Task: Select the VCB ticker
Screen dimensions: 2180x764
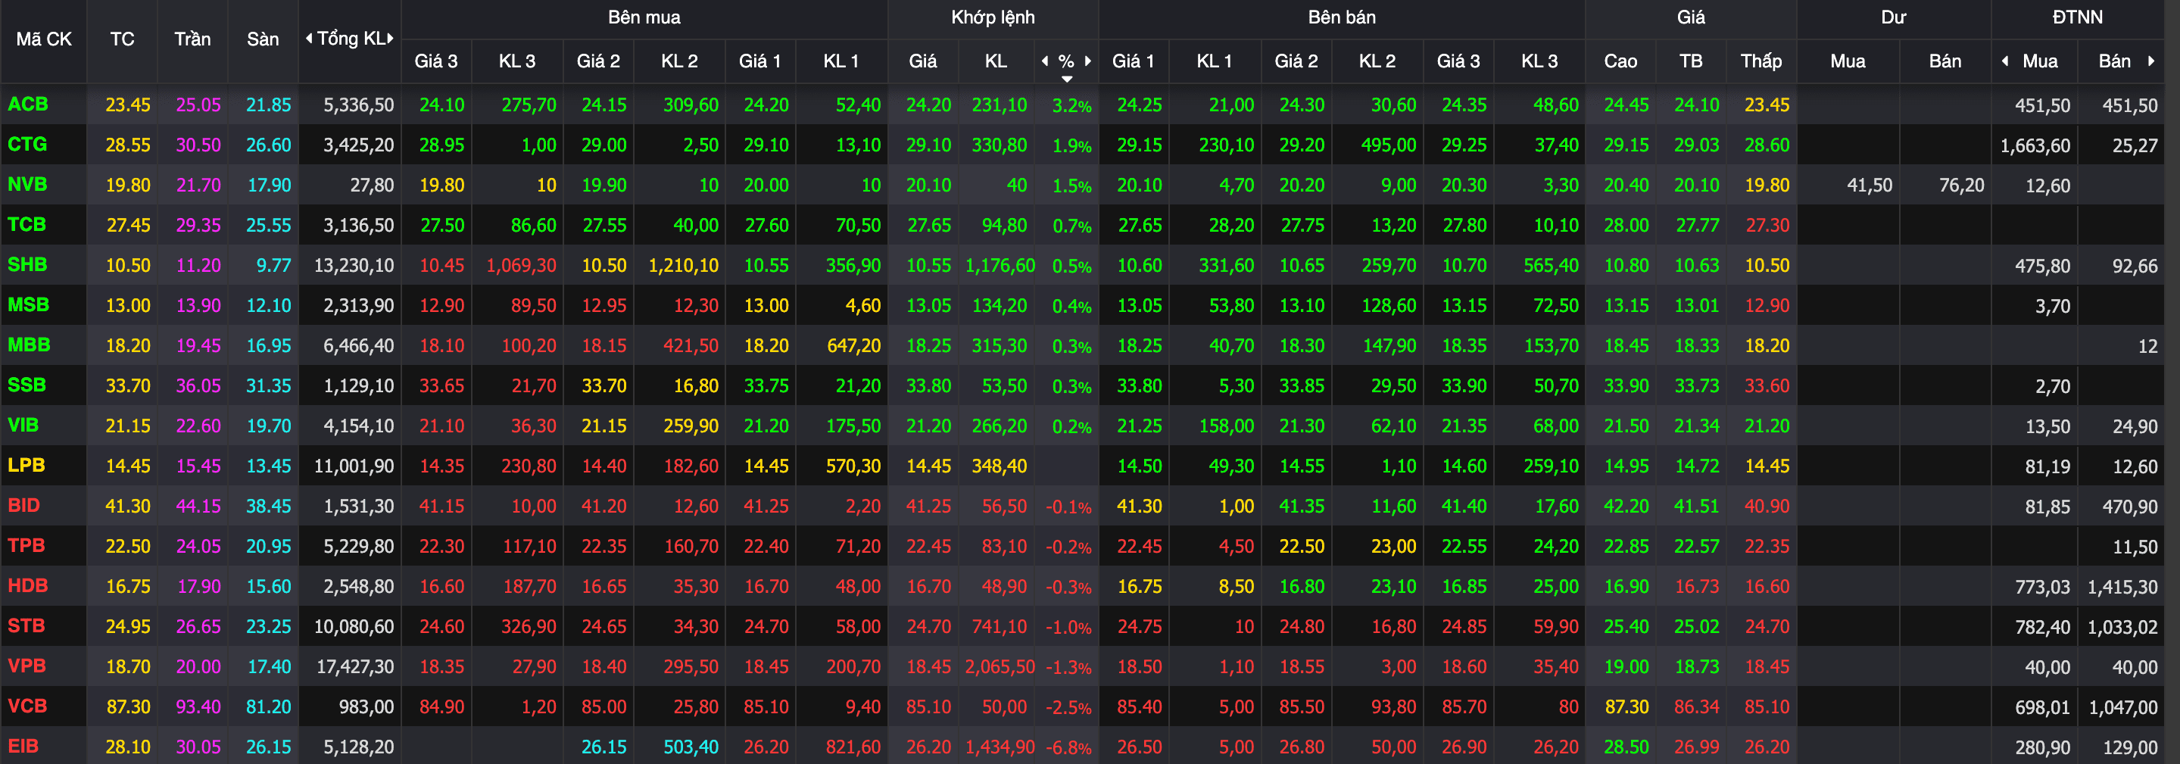Action: click(x=27, y=706)
